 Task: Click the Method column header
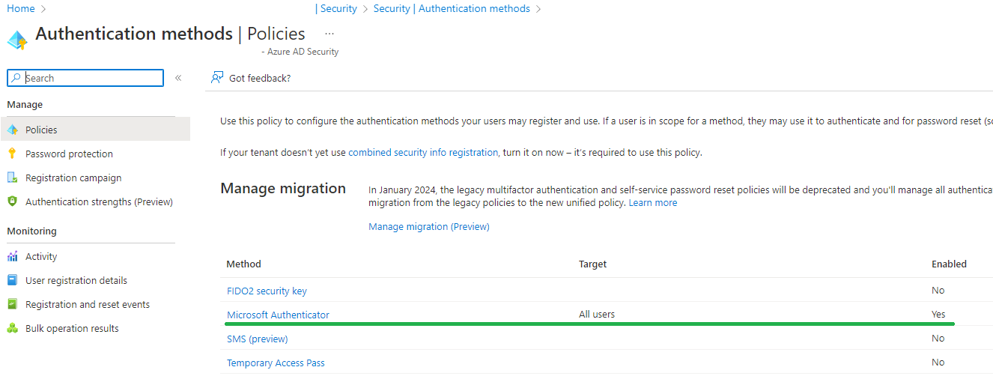[x=244, y=264]
